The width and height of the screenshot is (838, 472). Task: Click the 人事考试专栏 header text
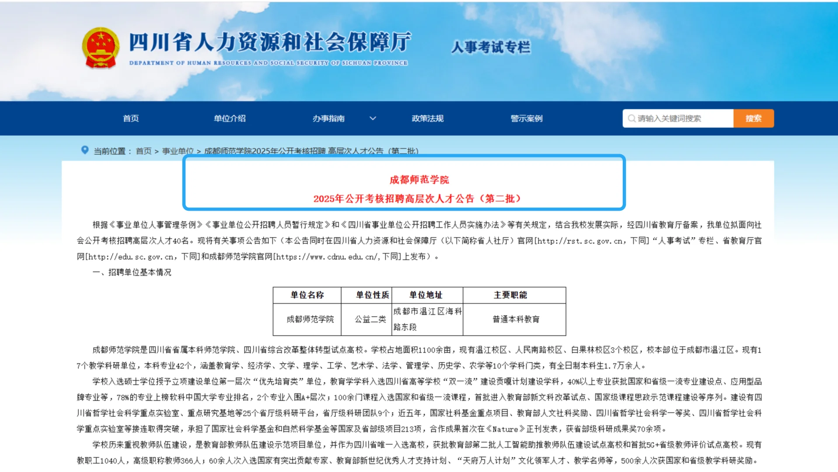point(491,47)
